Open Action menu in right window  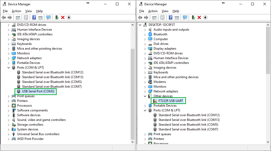click(x=153, y=11)
